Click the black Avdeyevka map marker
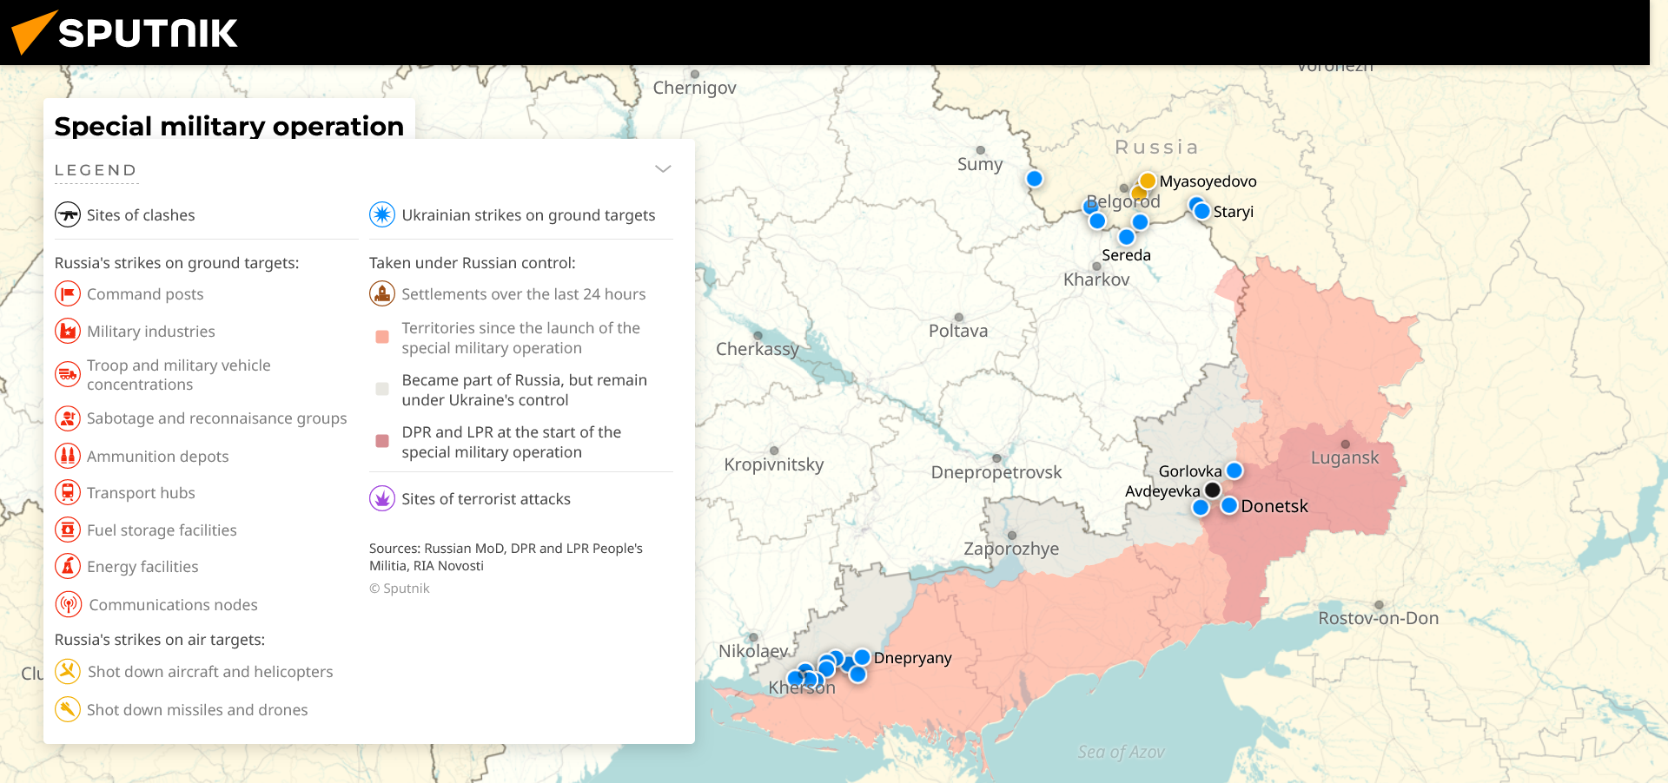 coord(1213,490)
